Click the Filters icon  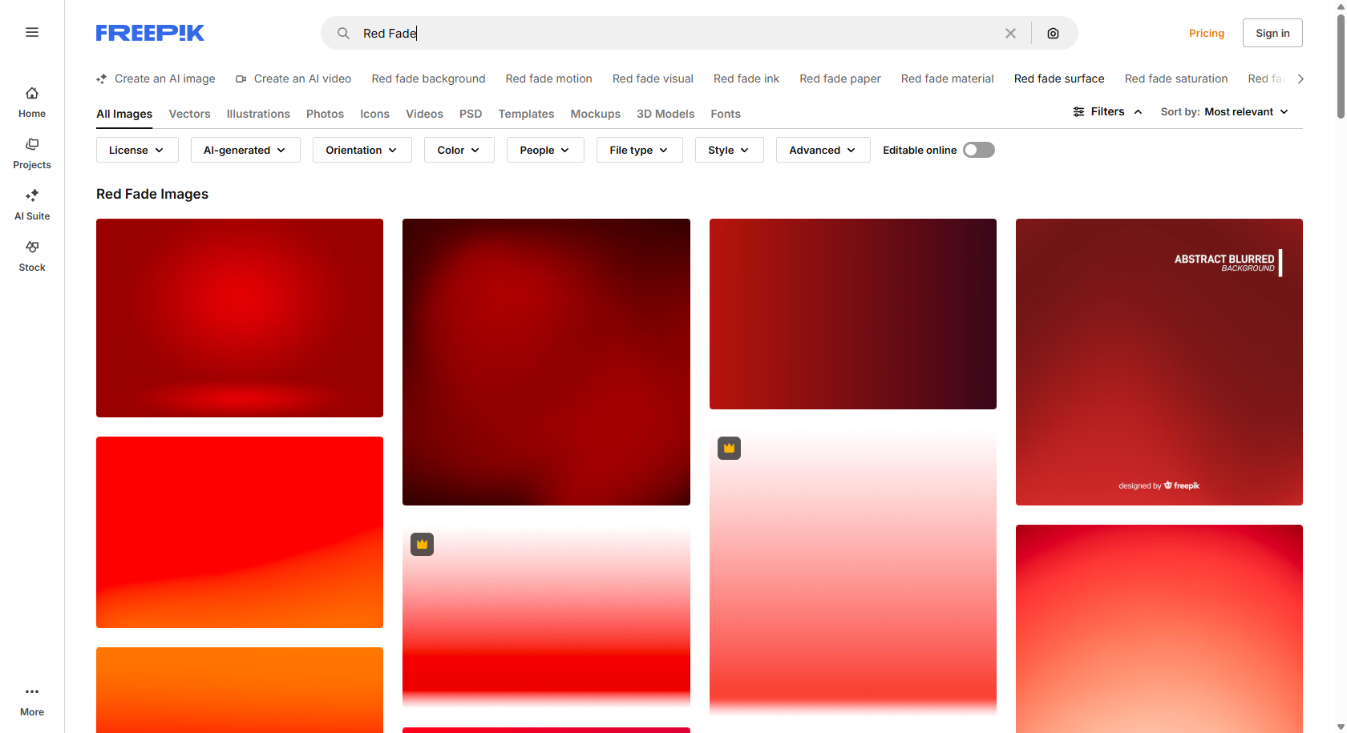point(1078,111)
